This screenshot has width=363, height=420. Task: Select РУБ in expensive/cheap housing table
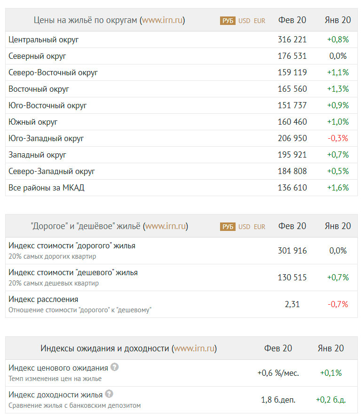tap(228, 227)
